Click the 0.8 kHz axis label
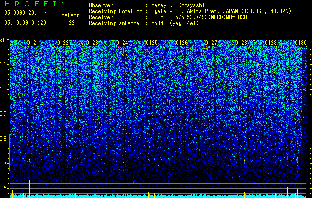This screenshot has height=198, width=312. coord(4,139)
